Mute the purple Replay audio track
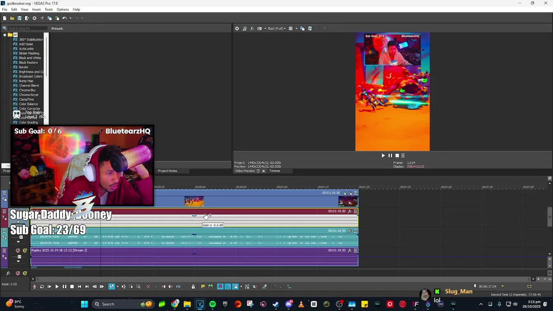The width and height of the screenshot is (553, 311). 18,251
